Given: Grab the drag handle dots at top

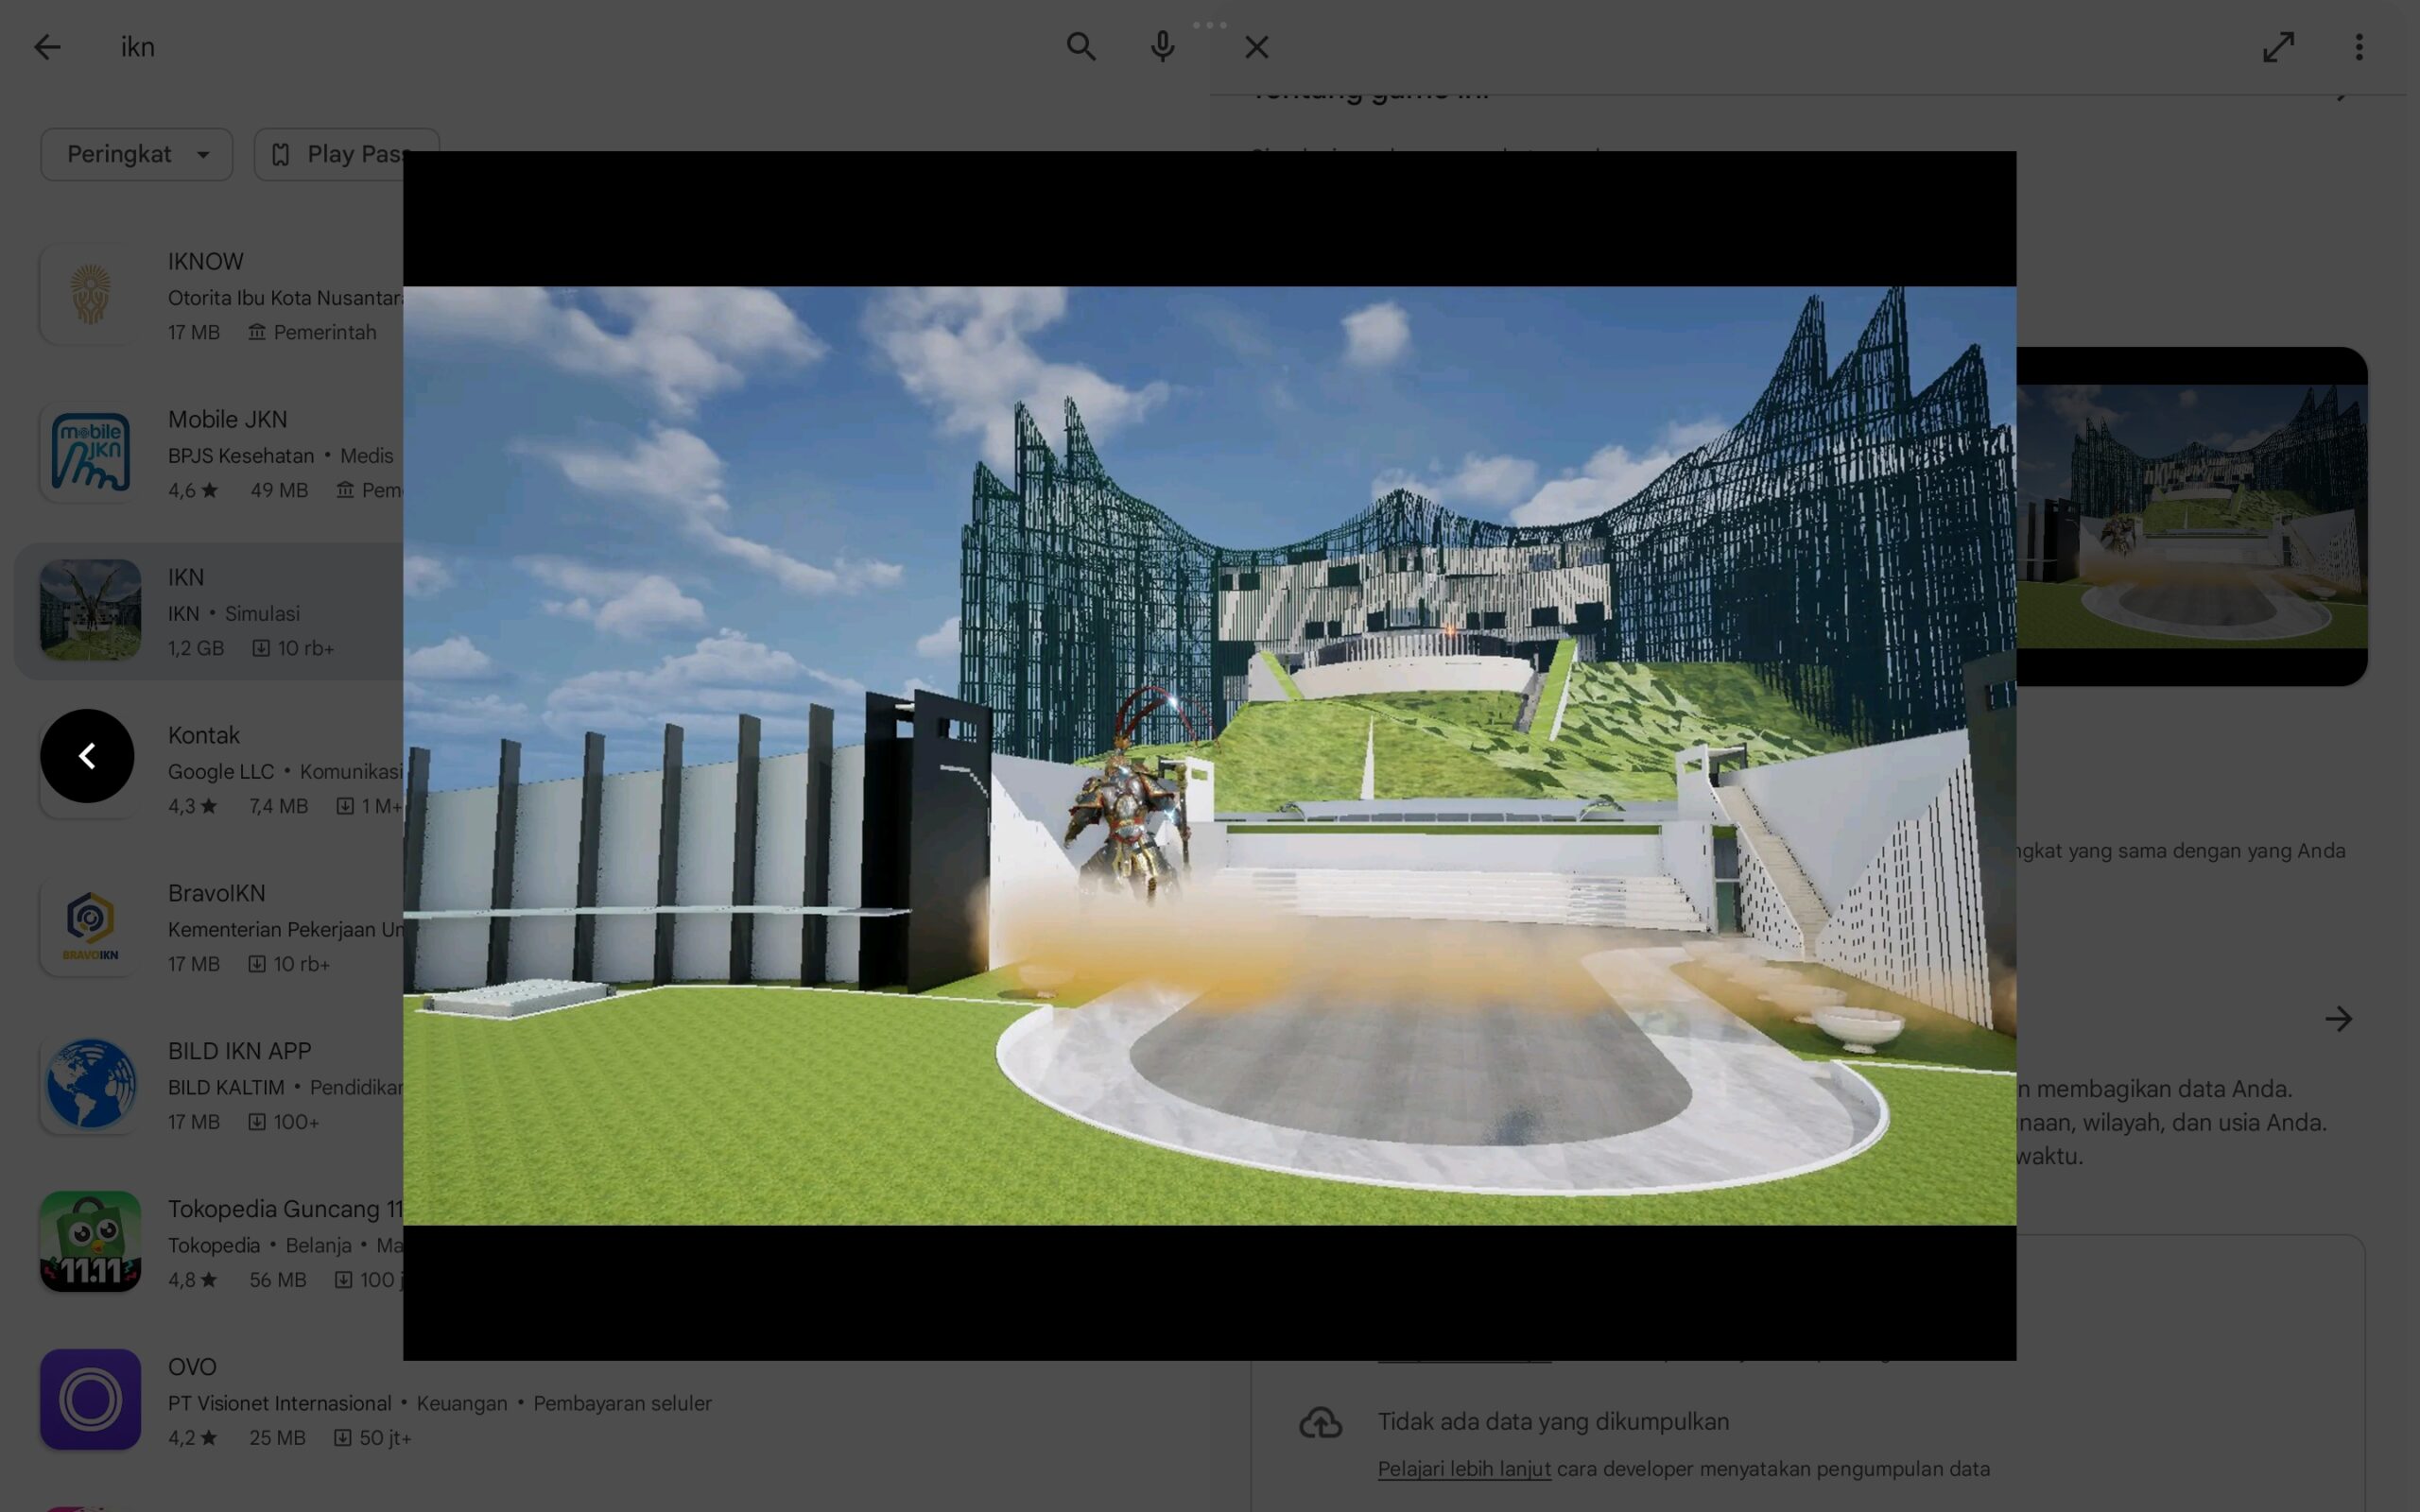Looking at the screenshot, I should (x=1209, y=25).
